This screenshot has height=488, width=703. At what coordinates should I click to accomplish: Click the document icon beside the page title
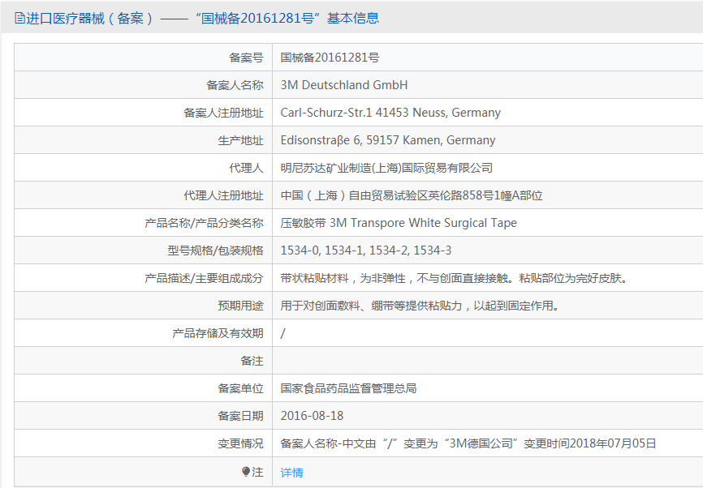[x=19, y=19]
